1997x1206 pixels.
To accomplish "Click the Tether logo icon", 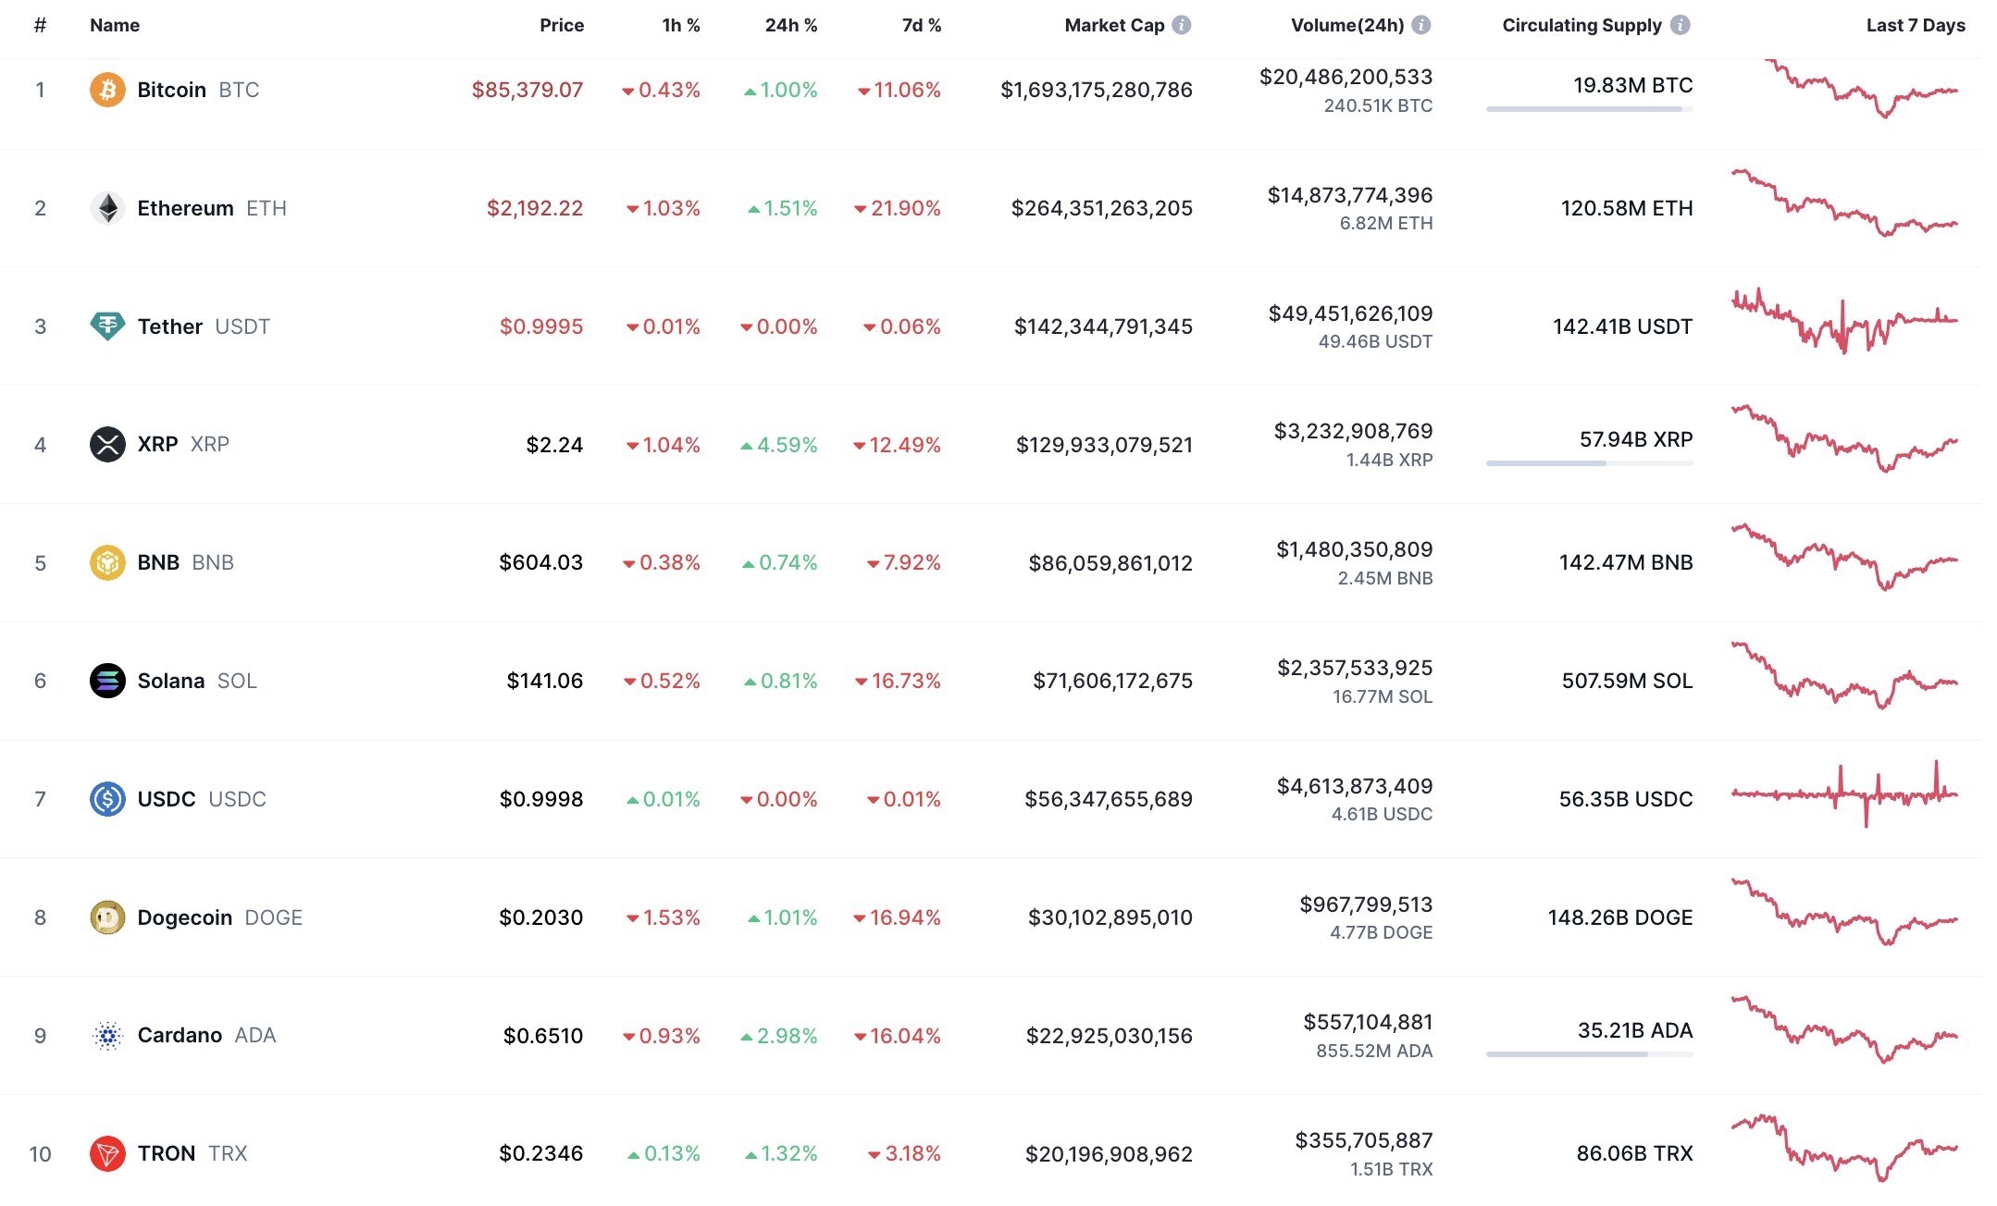I will pos(107,326).
